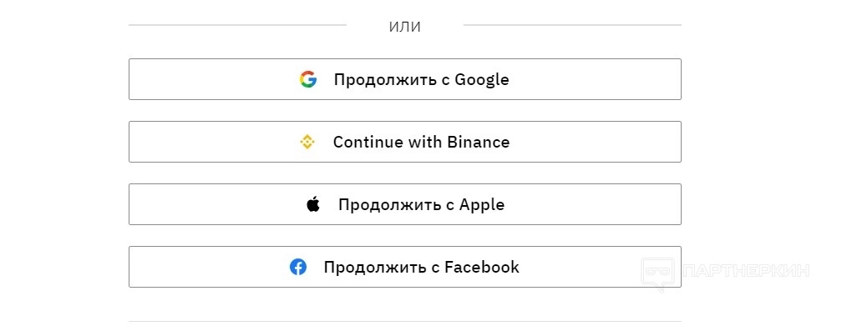Image resolution: width=852 pixels, height=336 pixels.
Task: Click the blue Facebook logo
Action: pos(298,267)
